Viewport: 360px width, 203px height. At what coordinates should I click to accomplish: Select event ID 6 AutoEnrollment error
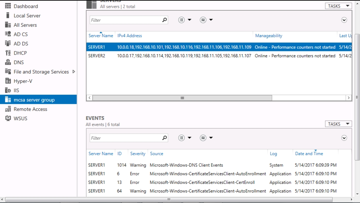tap(219, 174)
